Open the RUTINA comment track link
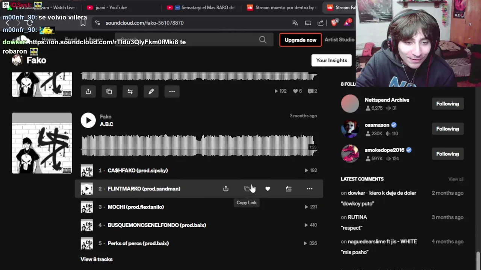This screenshot has height=270, width=481. pyautogui.click(x=357, y=217)
